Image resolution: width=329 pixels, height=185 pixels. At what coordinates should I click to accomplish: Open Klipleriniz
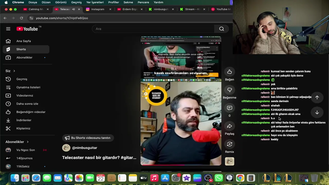click(x=26, y=128)
